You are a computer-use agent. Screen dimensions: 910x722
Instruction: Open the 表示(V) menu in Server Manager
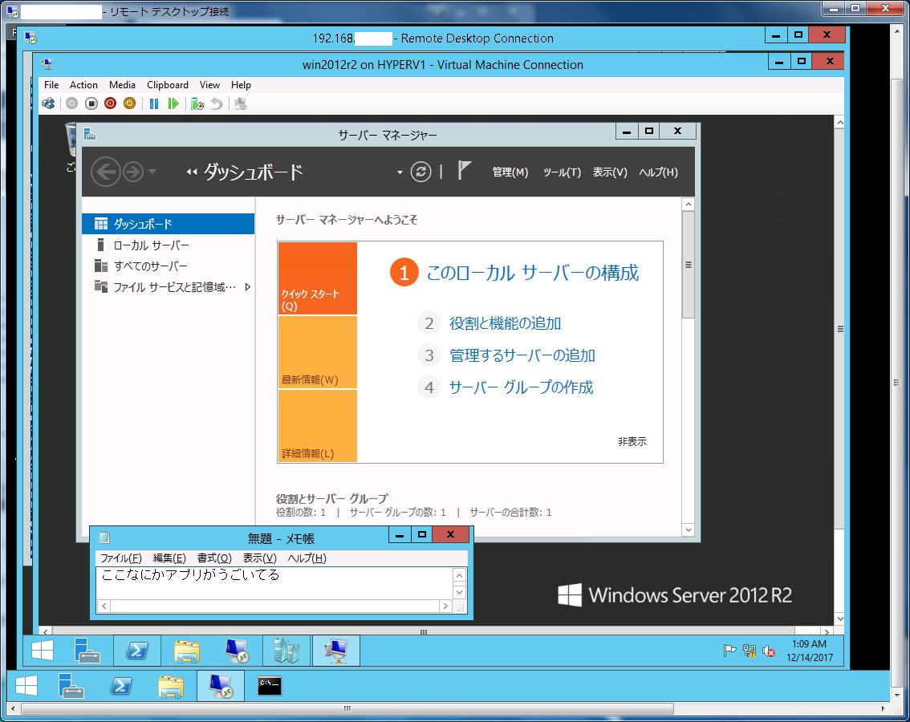pyautogui.click(x=610, y=172)
